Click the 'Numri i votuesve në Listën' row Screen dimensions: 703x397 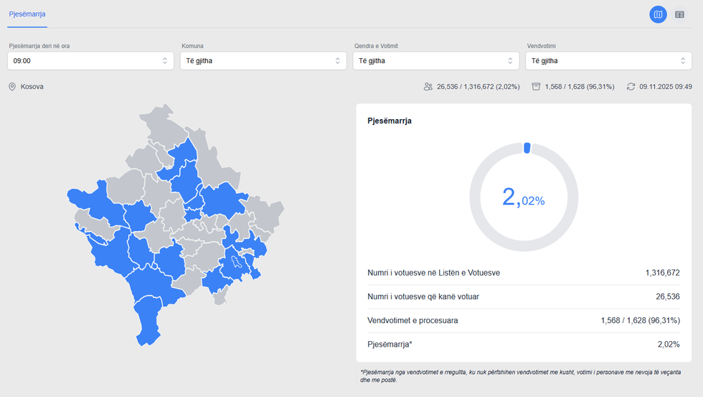524,273
